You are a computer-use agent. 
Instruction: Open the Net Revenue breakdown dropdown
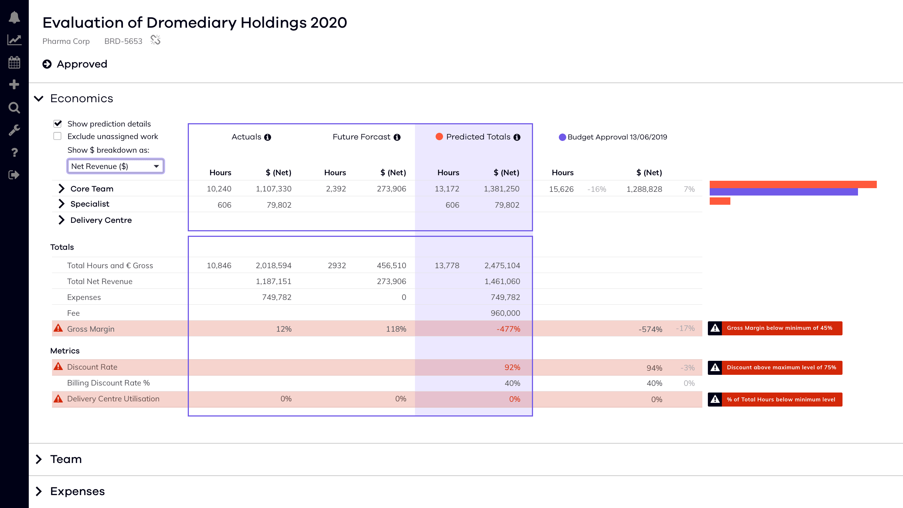(115, 166)
